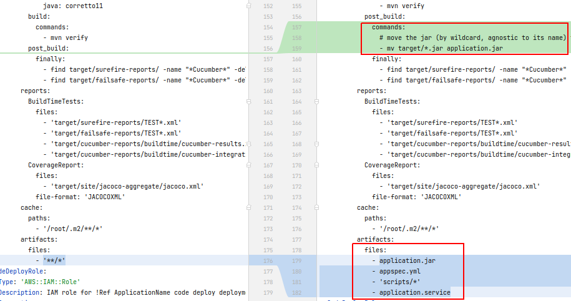
Task: Collapse BuildTimeTests fold marker in left gutter
Action: [249, 102]
